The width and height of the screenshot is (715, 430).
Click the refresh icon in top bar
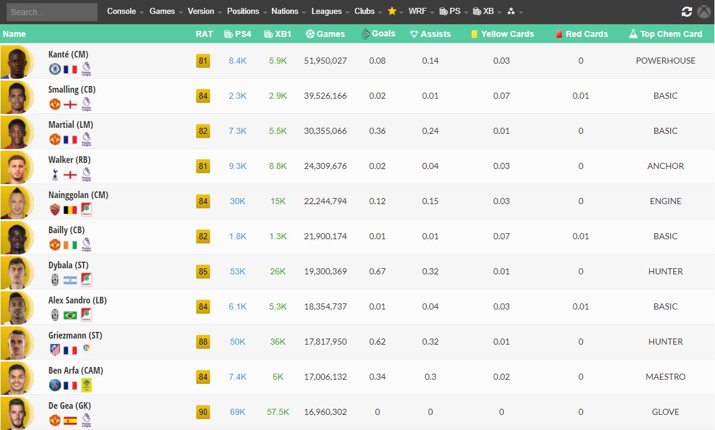pos(687,12)
